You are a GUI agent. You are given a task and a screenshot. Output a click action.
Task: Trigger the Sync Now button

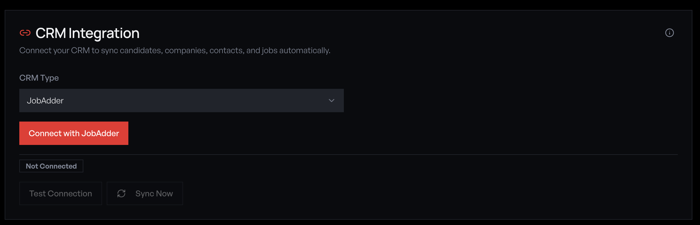coord(145,193)
